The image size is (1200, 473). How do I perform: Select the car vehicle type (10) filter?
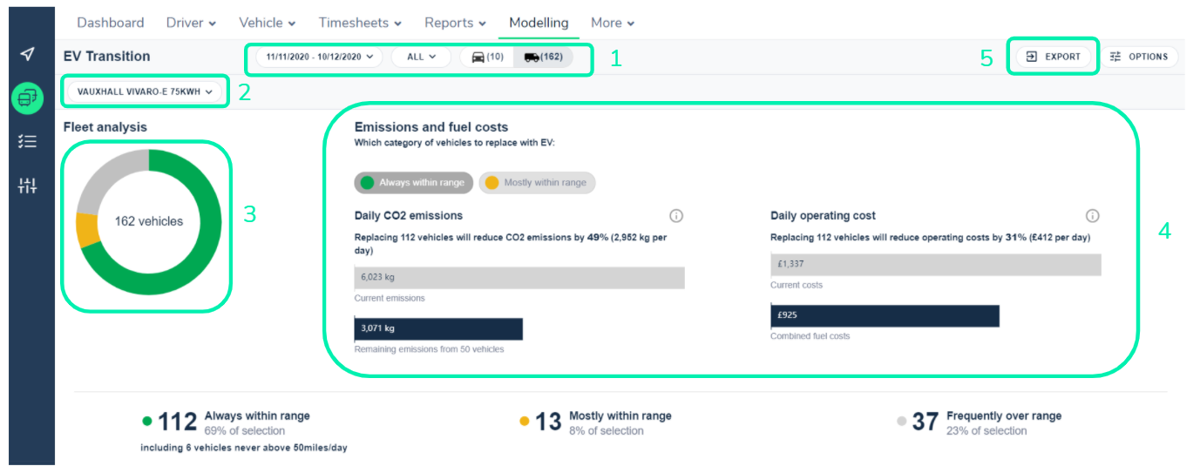tap(487, 57)
